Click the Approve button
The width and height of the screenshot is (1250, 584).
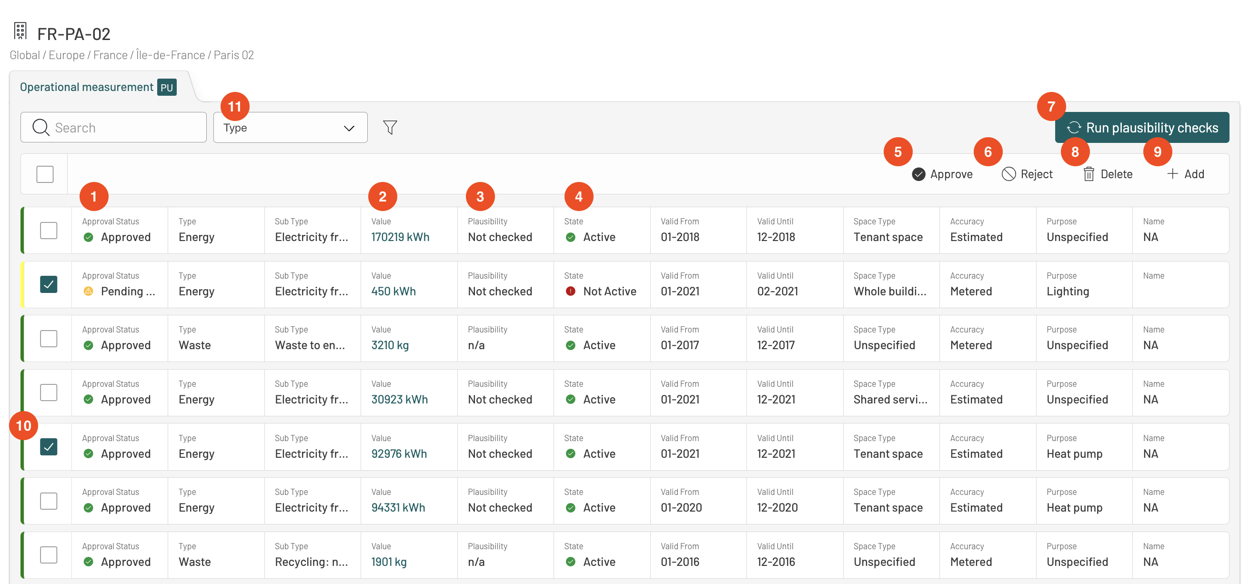click(x=942, y=174)
